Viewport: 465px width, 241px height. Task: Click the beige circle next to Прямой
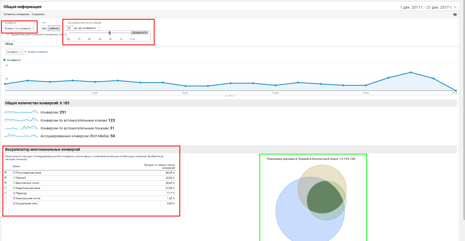(x=14, y=178)
